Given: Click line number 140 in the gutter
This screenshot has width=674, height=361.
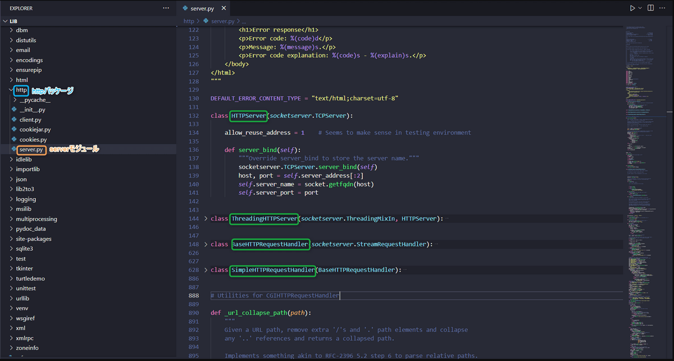Looking at the screenshot, I should 194,184.
